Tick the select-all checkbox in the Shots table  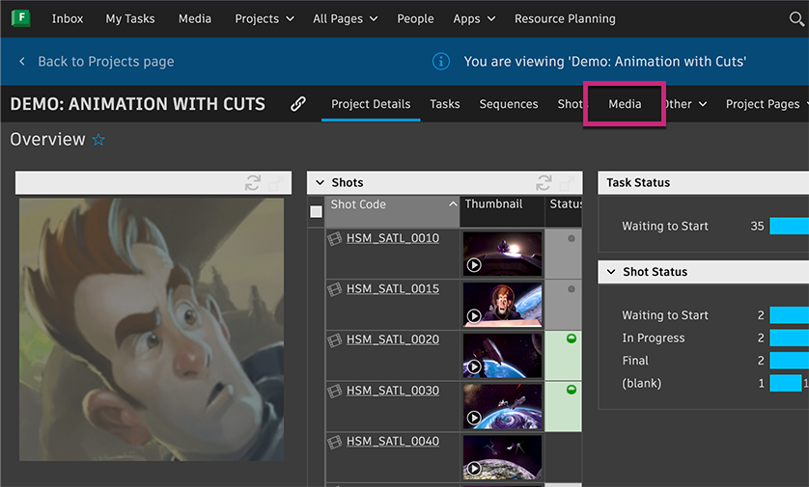[x=317, y=212]
